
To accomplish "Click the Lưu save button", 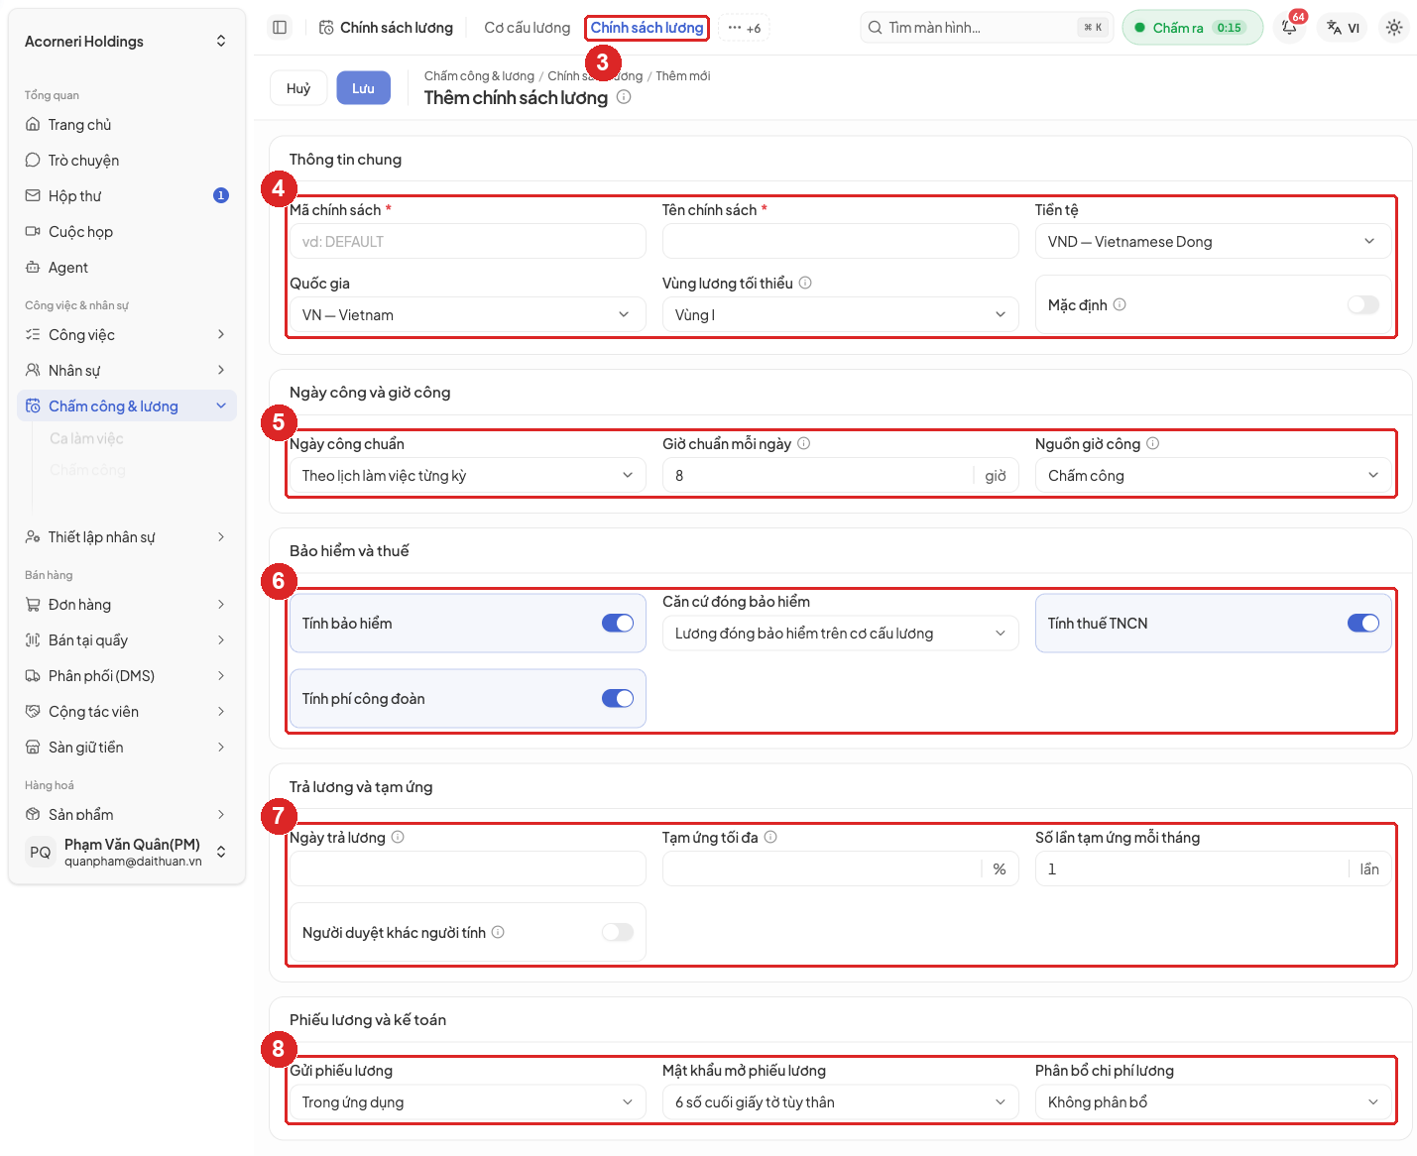I will [x=363, y=88].
